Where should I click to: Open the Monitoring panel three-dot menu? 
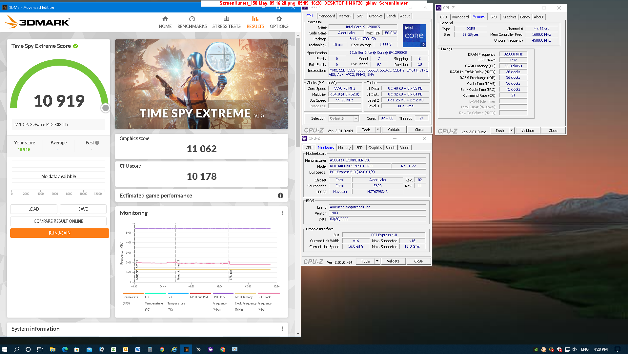282,213
